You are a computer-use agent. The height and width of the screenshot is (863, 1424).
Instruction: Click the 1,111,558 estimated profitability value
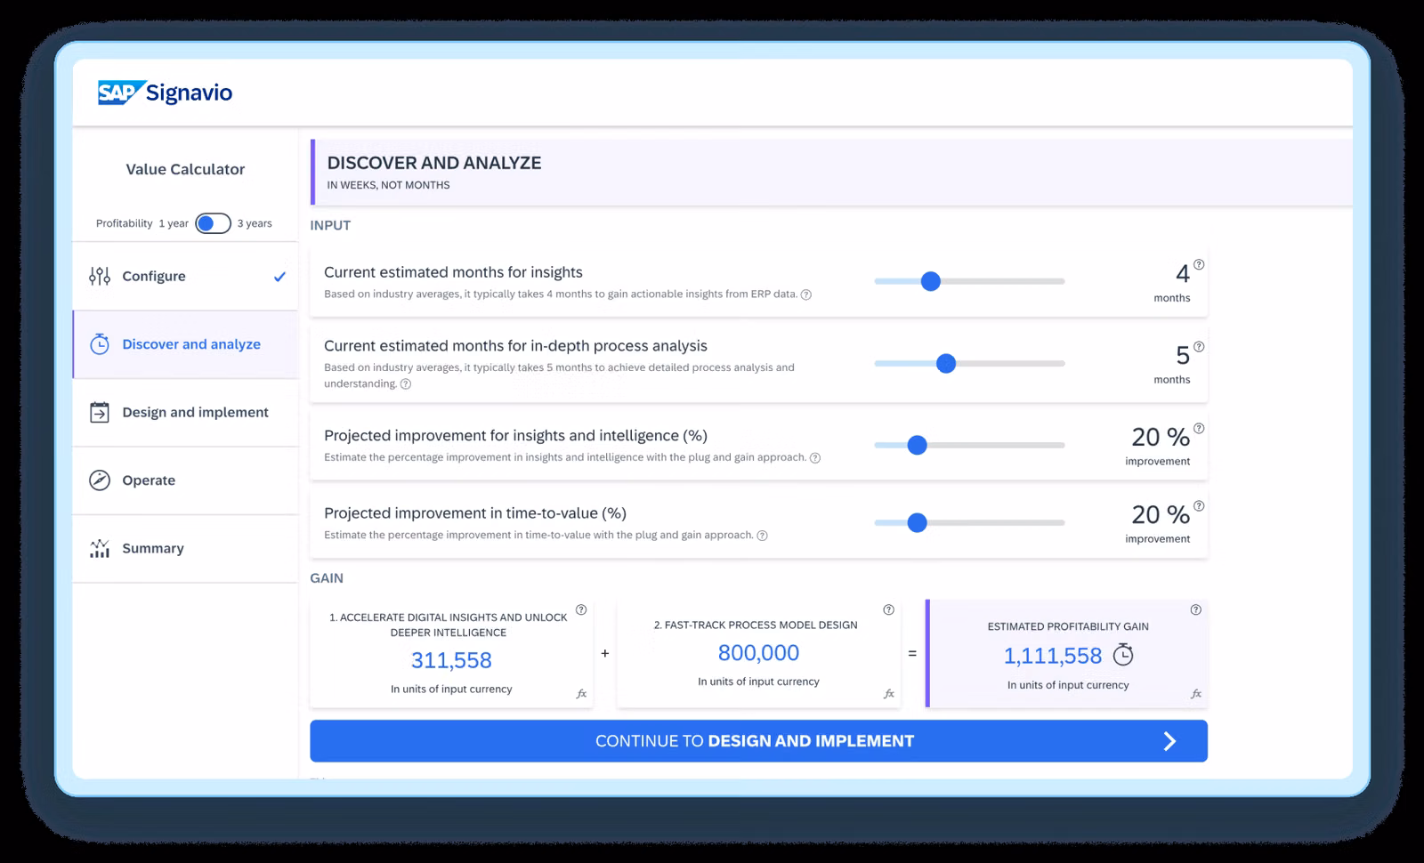tap(1052, 656)
